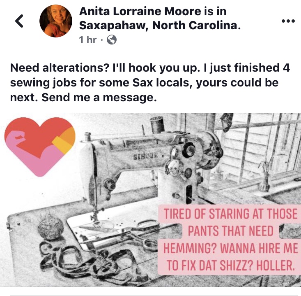The width and height of the screenshot is (301, 296).
Task: Click the globe public privacy icon
Action: click(112, 40)
